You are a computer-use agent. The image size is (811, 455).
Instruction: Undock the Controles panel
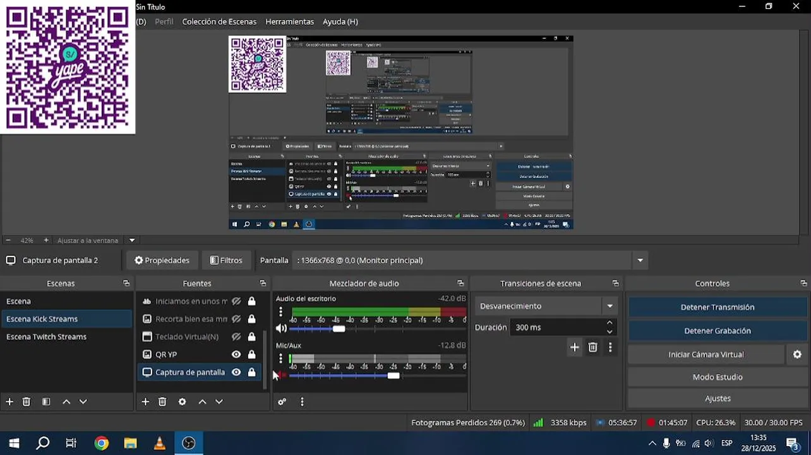(803, 283)
